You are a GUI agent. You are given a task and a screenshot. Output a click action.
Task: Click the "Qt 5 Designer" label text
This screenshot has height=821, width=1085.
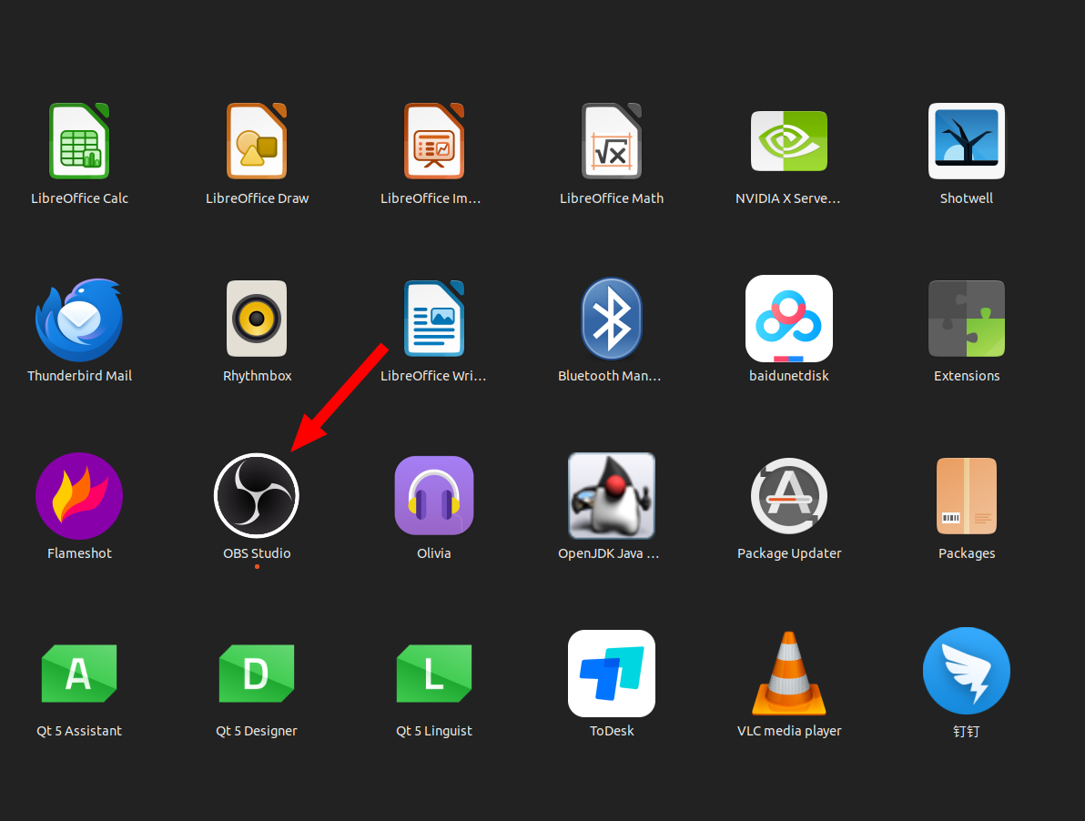[257, 731]
